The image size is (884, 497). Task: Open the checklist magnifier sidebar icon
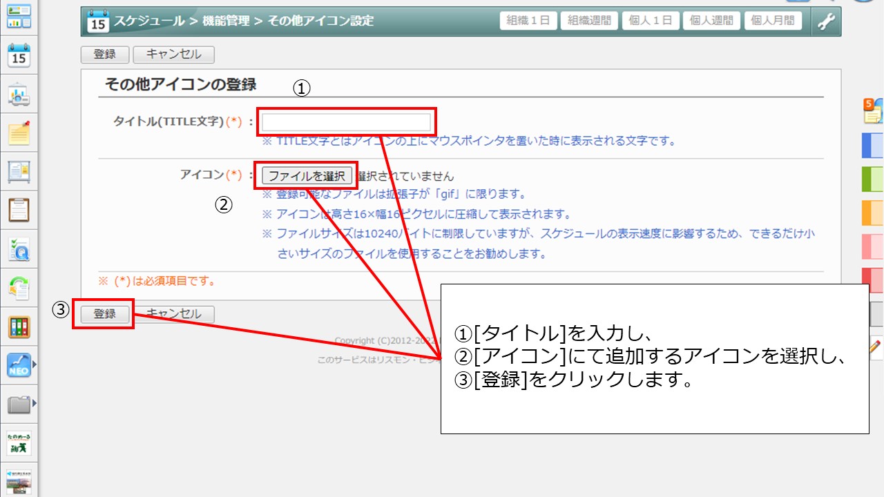point(19,249)
